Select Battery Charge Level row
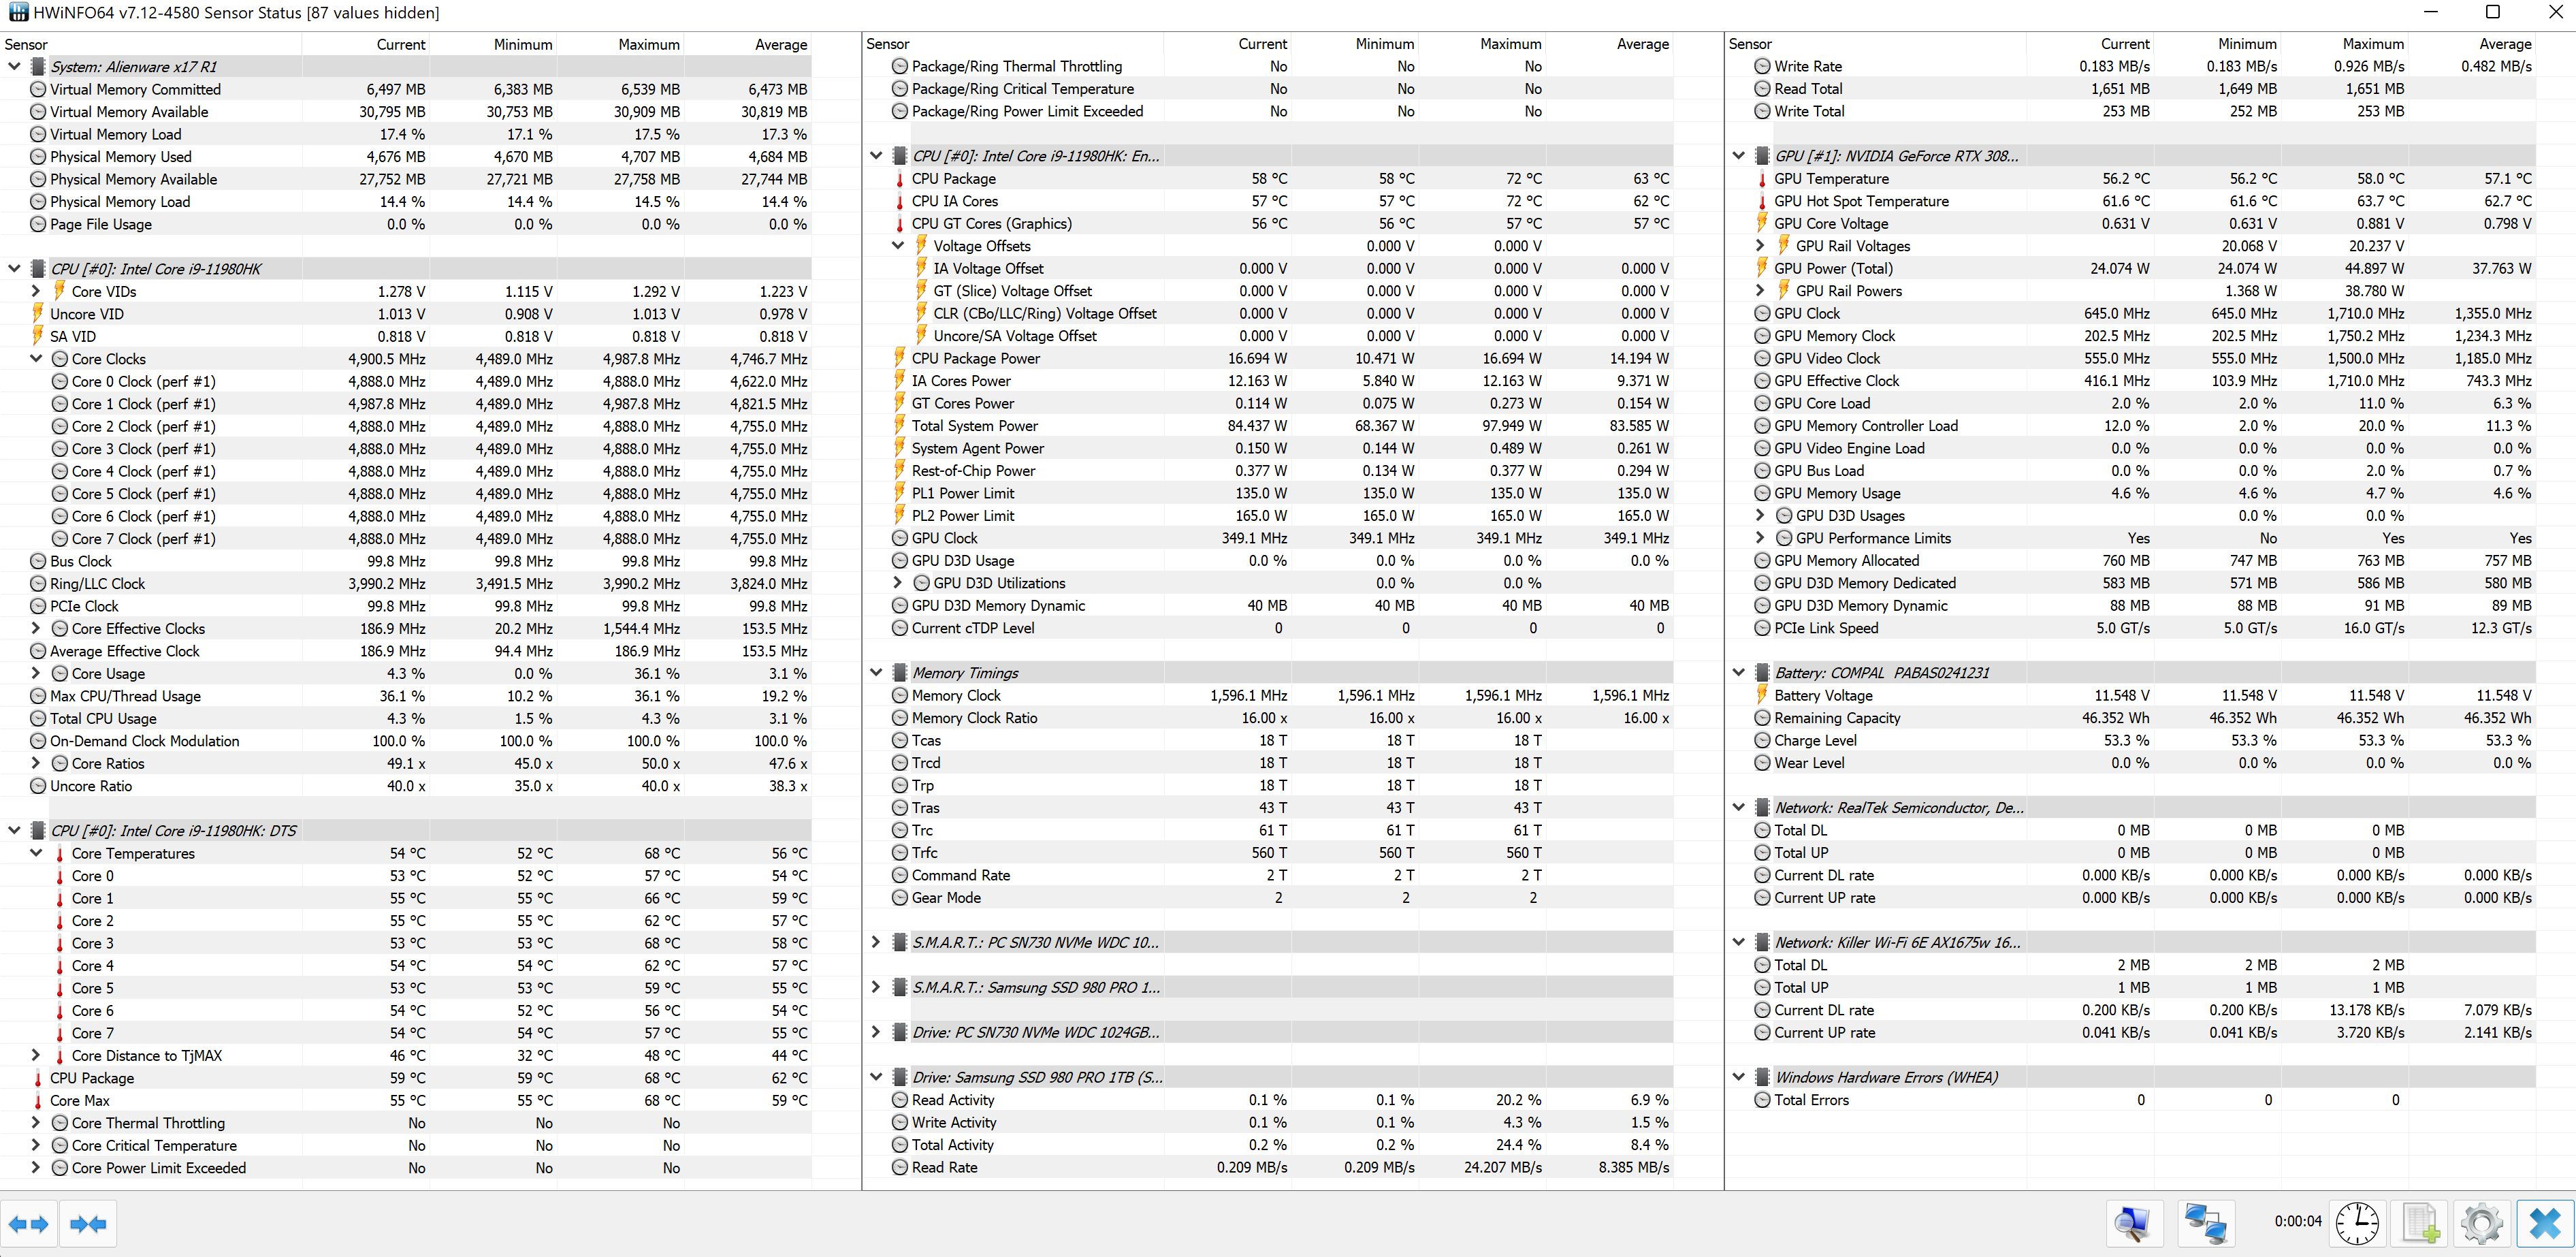The height and width of the screenshot is (1257, 2576). click(1815, 740)
